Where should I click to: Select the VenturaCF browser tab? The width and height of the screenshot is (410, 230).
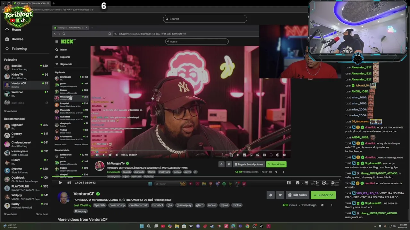[31, 3]
